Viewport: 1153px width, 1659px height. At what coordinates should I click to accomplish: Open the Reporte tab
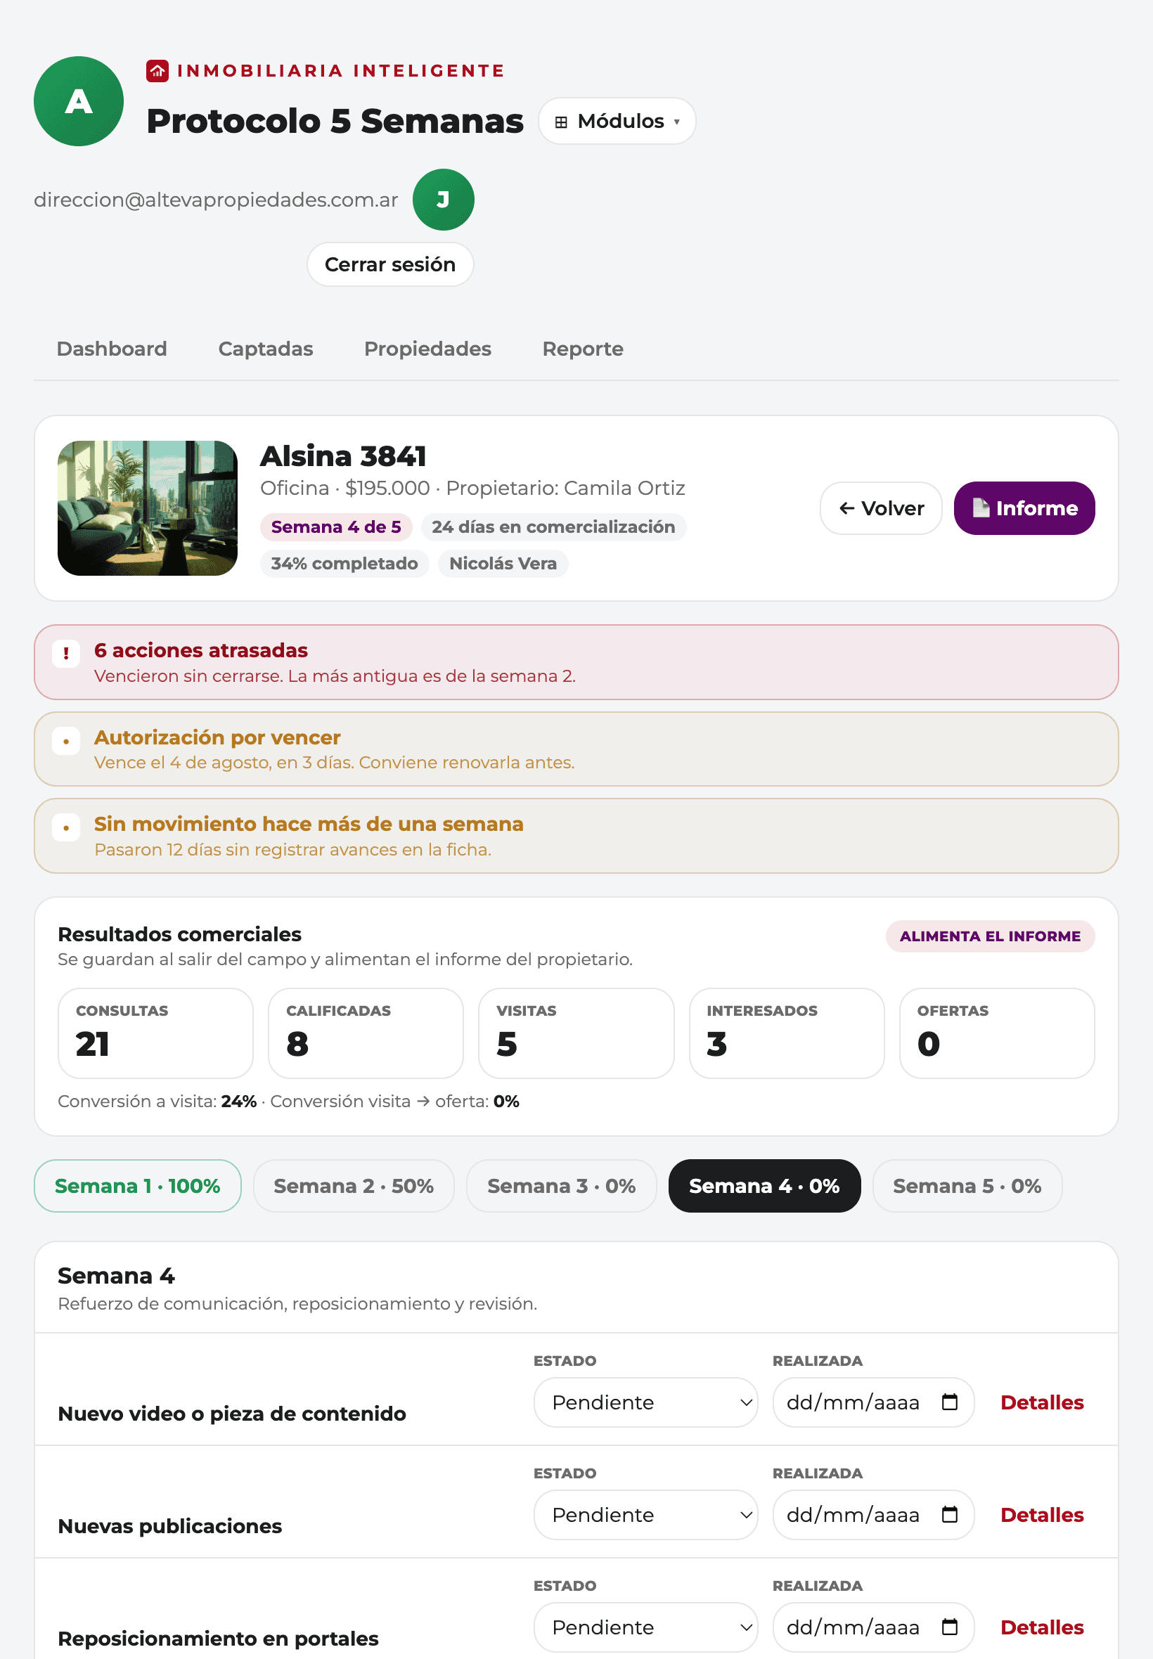pos(582,349)
